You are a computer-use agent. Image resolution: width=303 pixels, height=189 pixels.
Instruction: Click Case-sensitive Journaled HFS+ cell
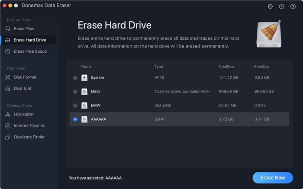coord(182,92)
